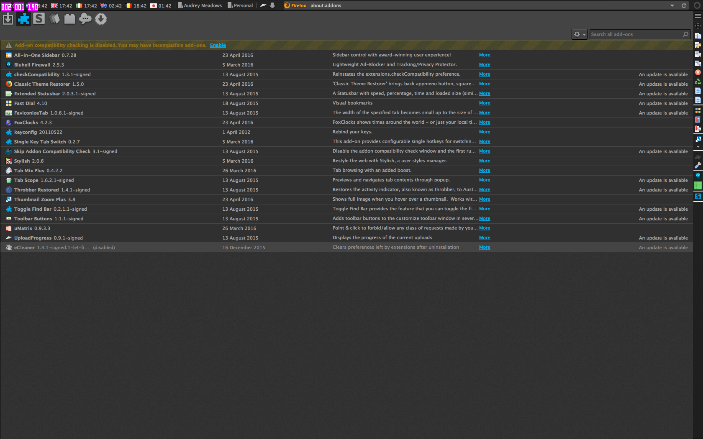
Task: Select the Bluhell Firewall 2.5.3 row
Action: click(346, 65)
